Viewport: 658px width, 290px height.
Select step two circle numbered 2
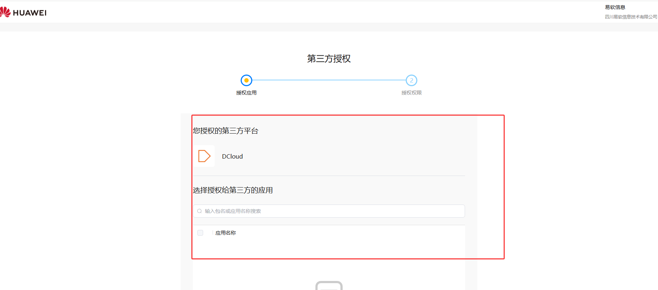[411, 80]
